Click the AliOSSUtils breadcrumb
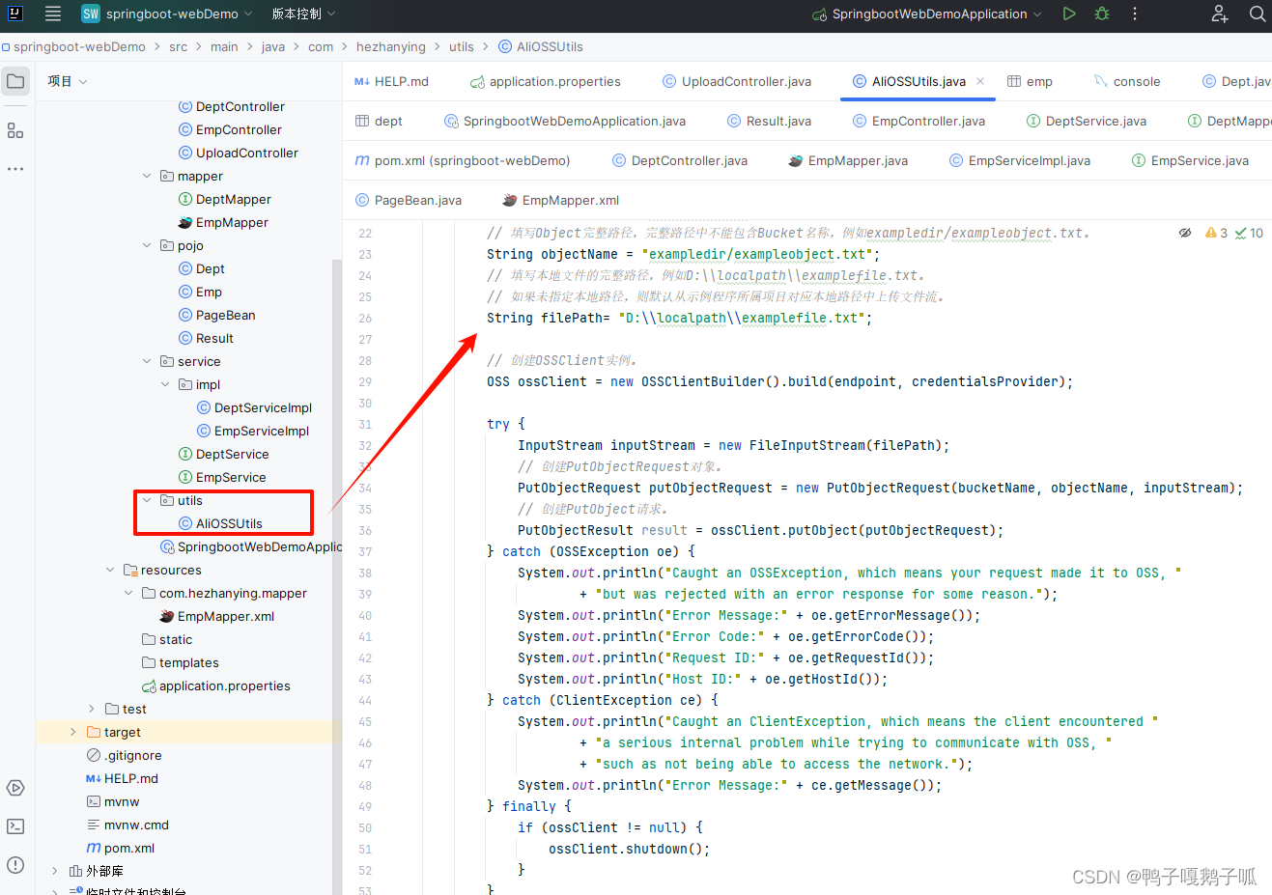This screenshot has height=895, width=1272. point(541,46)
